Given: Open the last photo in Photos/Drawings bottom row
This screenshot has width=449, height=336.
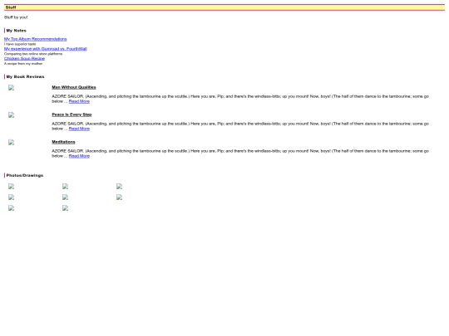Looking at the screenshot, I should click(66, 208).
